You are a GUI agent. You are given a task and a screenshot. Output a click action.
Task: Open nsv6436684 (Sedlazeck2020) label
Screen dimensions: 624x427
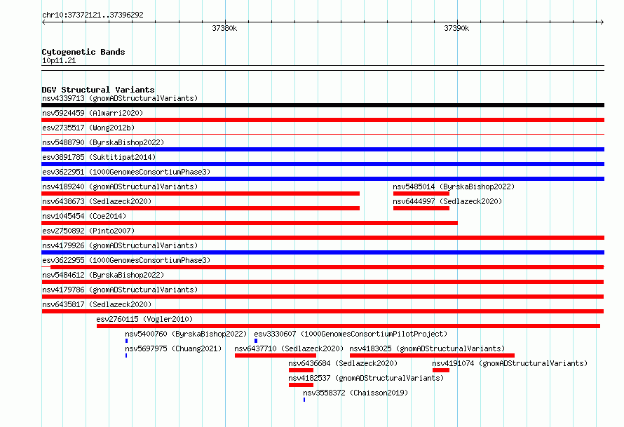[x=343, y=363]
